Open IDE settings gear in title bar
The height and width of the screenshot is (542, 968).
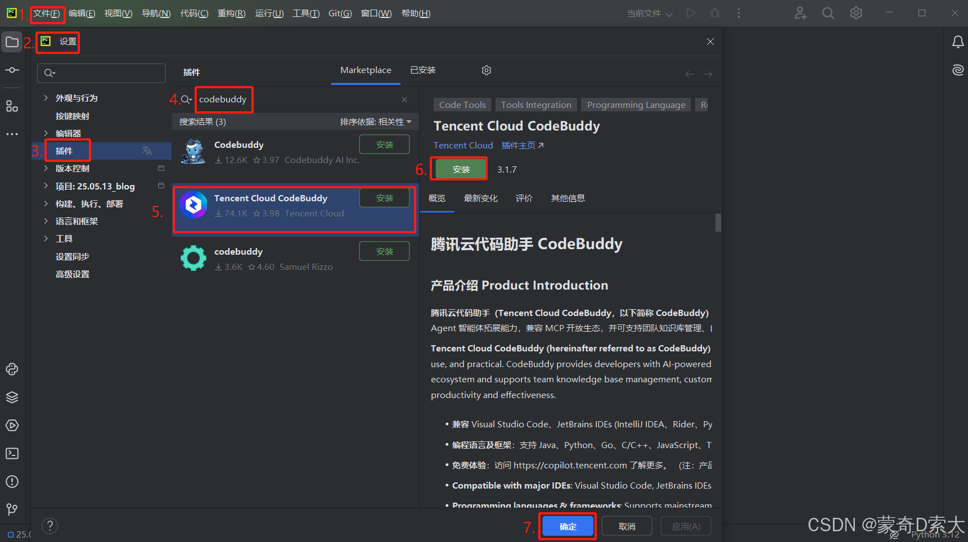[856, 13]
